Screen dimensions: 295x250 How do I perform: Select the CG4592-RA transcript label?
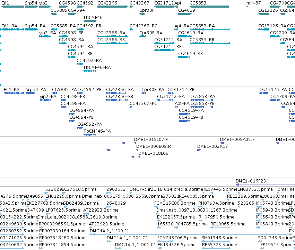[89, 60]
